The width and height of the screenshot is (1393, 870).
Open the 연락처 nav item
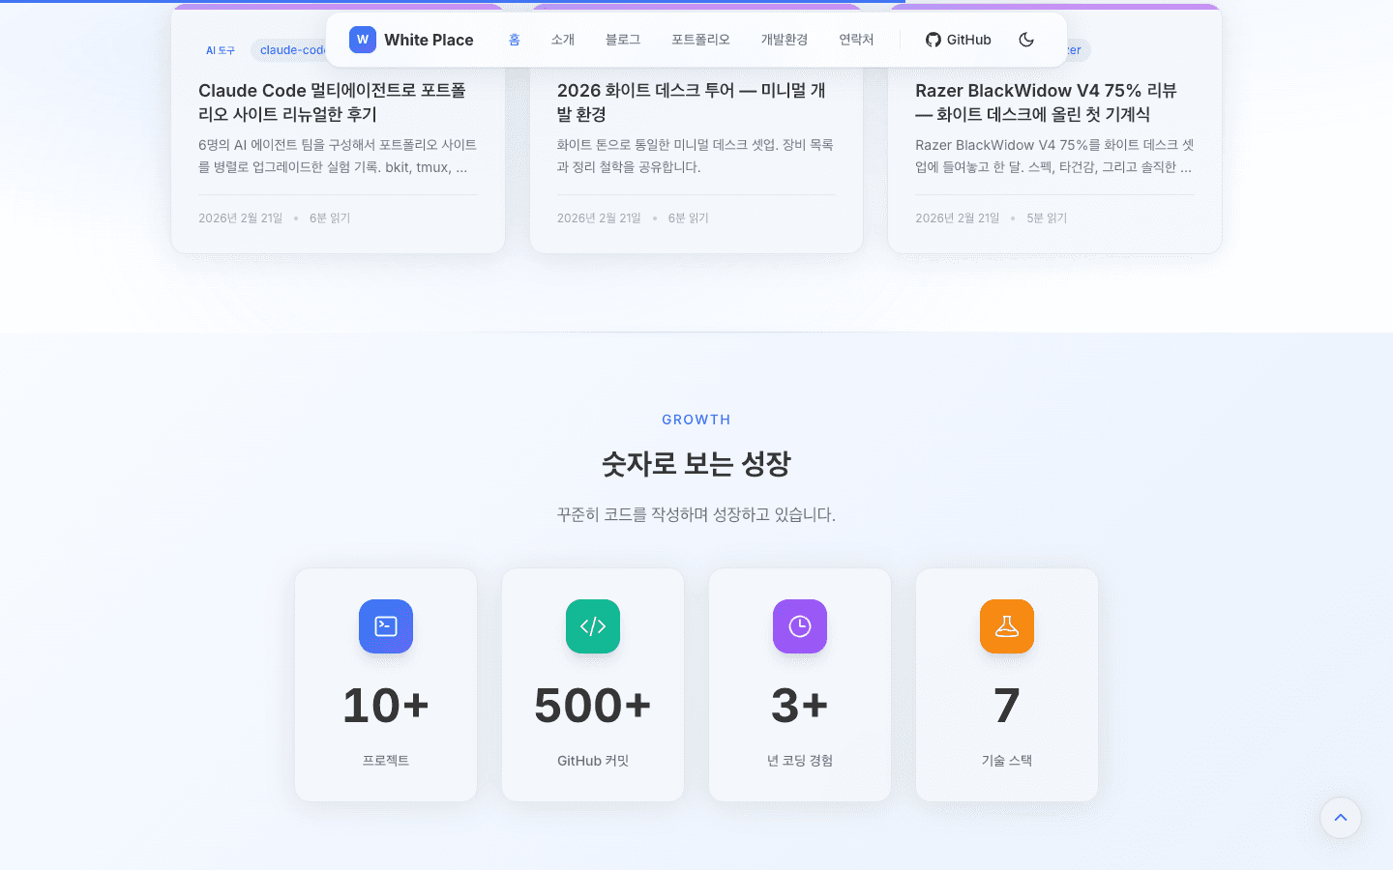tap(856, 40)
